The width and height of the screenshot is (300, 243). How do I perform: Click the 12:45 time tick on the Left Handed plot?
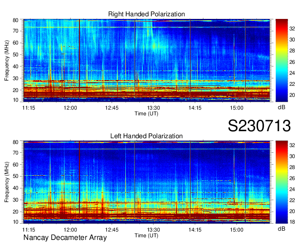coord(112,229)
